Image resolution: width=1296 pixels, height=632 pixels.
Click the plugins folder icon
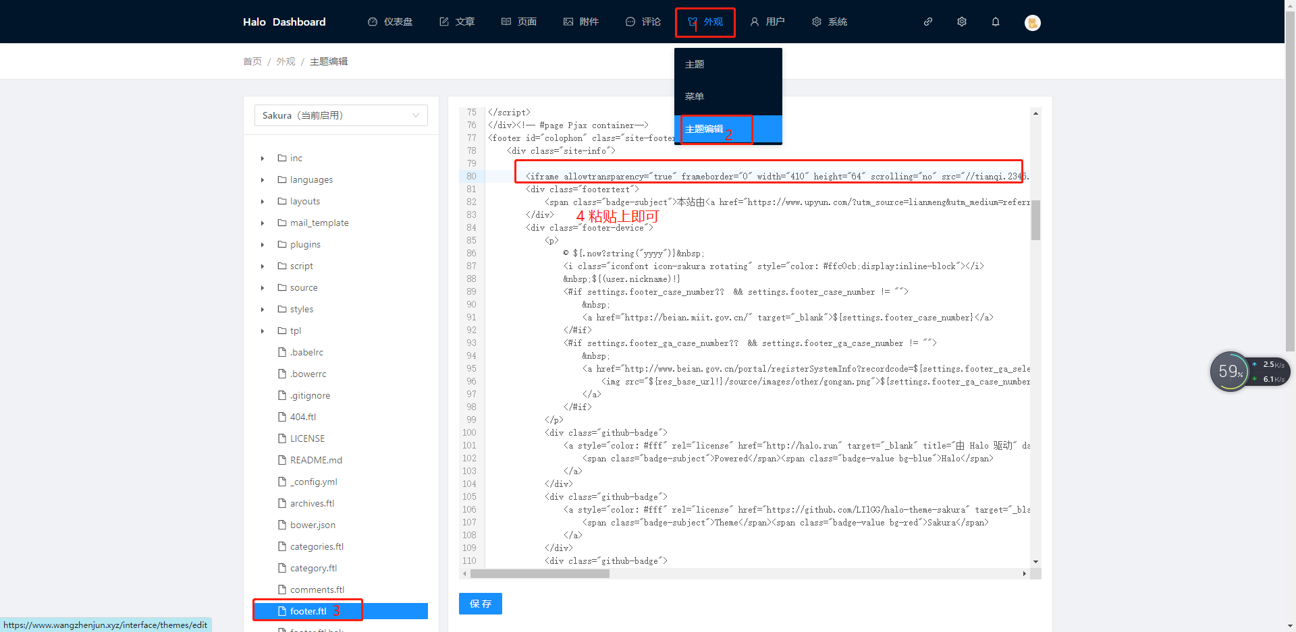tap(282, 244)
